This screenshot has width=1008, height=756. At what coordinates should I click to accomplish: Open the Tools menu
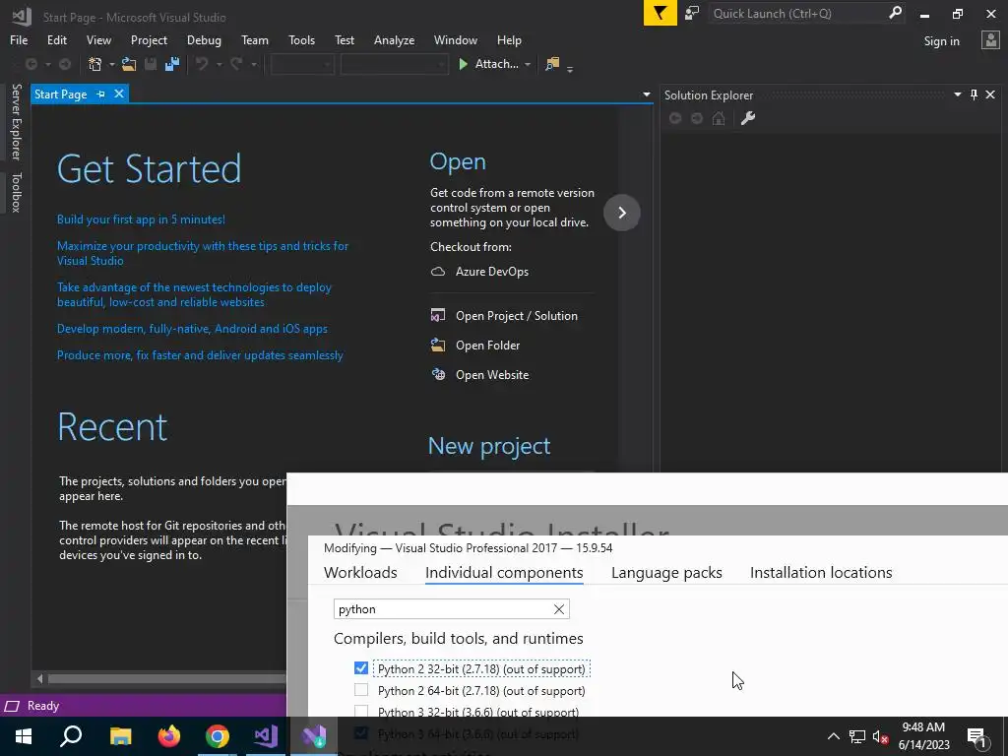point(301,39)
